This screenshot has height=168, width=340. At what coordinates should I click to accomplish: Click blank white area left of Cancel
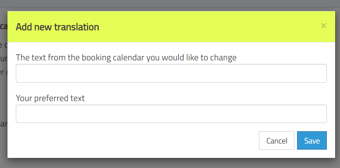(137, 140)
